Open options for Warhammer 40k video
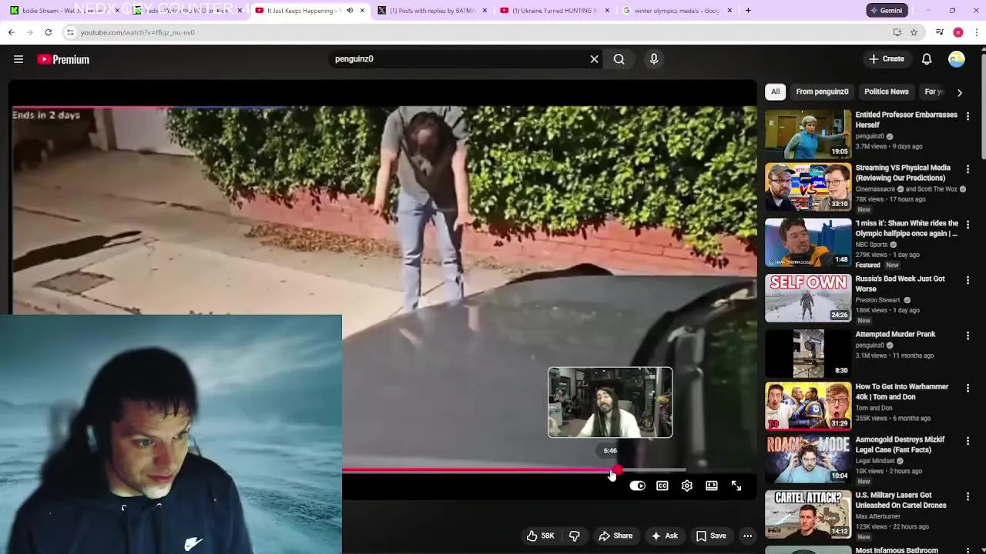986x554 pixels. coord(968,388)
